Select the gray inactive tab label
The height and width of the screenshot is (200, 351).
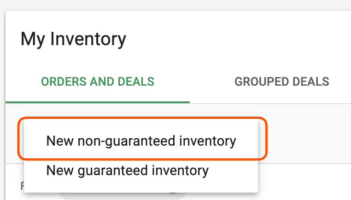[x=281, y=82]
